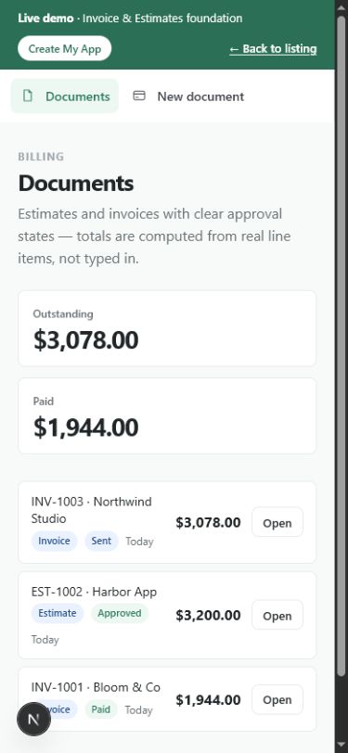The image size is (348, 753).
Task: Open the Next.js dev tools badge
Action: pyautogui.click(x=33, y=719)
